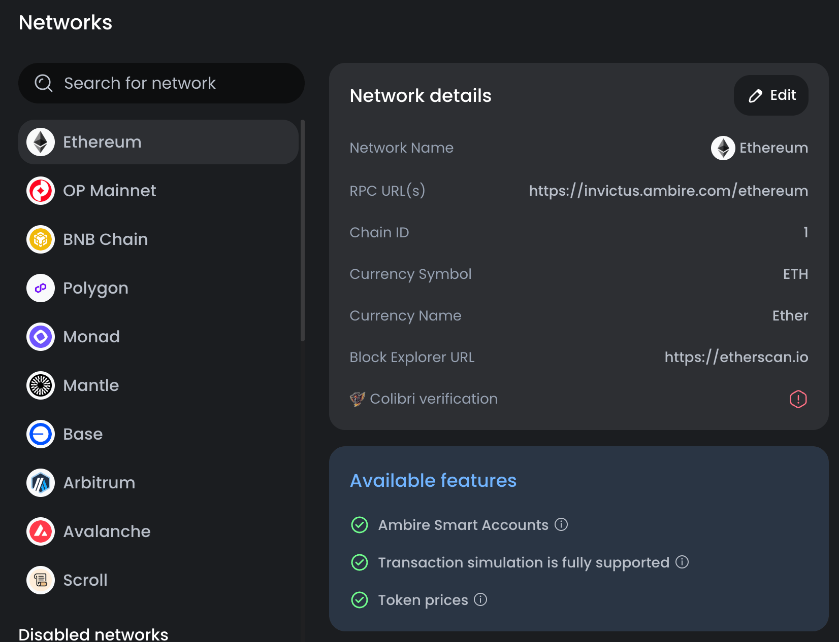Viewport: 839px width, 642px height.
Task: Click the Polygon purple logo icon
Action: (41, 288)
